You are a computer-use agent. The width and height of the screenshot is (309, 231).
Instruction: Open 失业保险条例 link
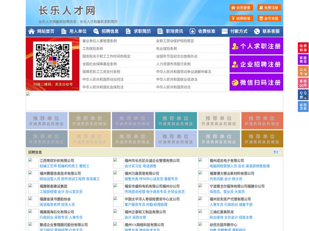click(x=167, y=48)
